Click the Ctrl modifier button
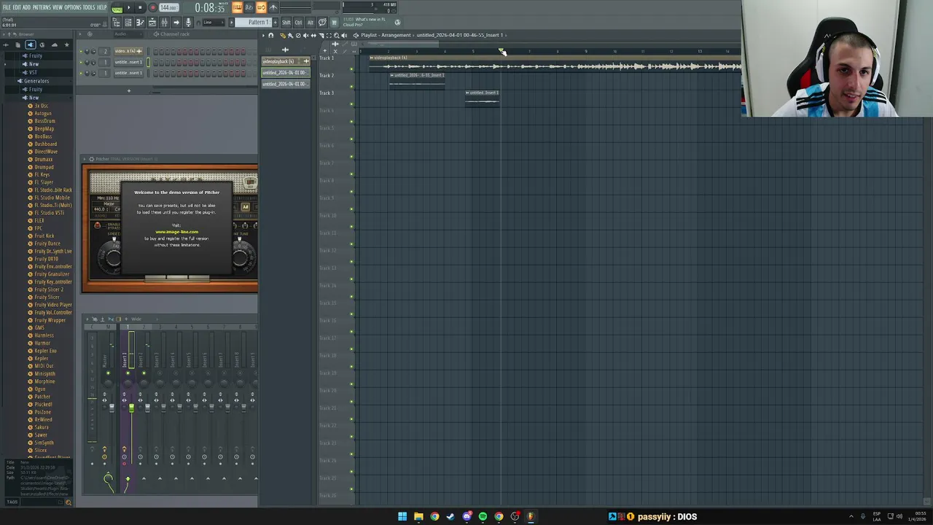 click(x=298, y=23)
